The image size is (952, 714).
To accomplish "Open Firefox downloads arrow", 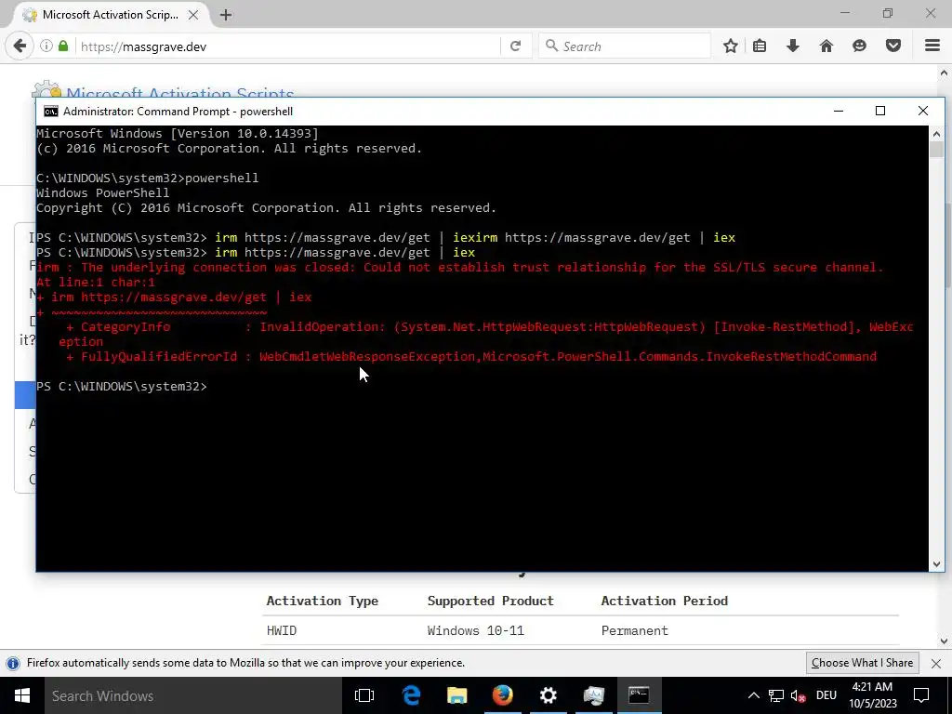I will click(x=793, y=46).
